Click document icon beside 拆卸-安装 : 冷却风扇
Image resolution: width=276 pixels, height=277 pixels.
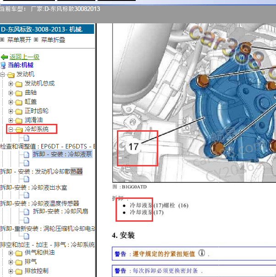pos(27,212)
